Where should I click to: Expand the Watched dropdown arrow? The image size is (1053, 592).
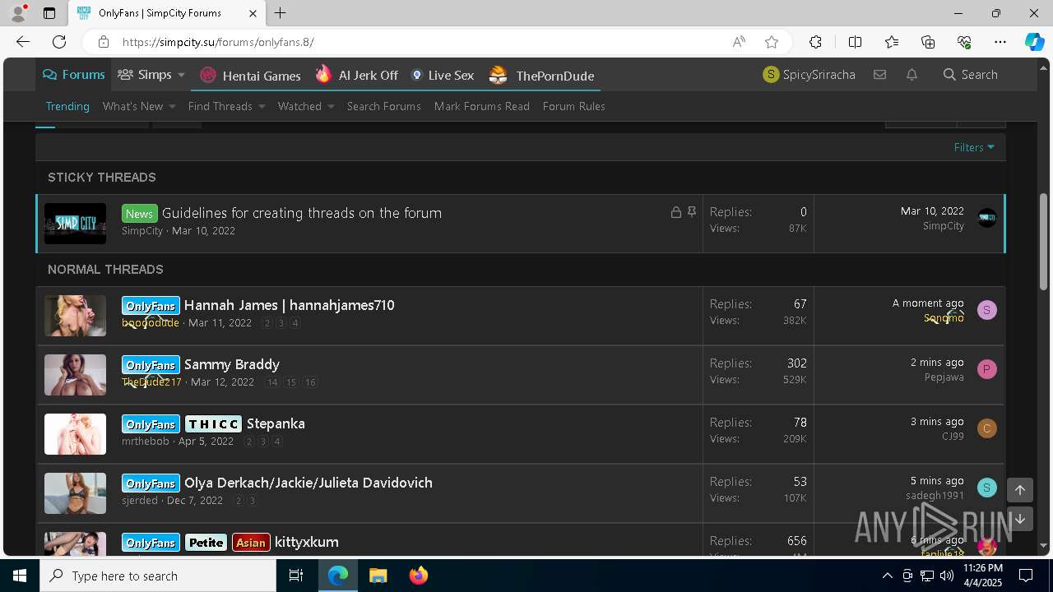331,106
